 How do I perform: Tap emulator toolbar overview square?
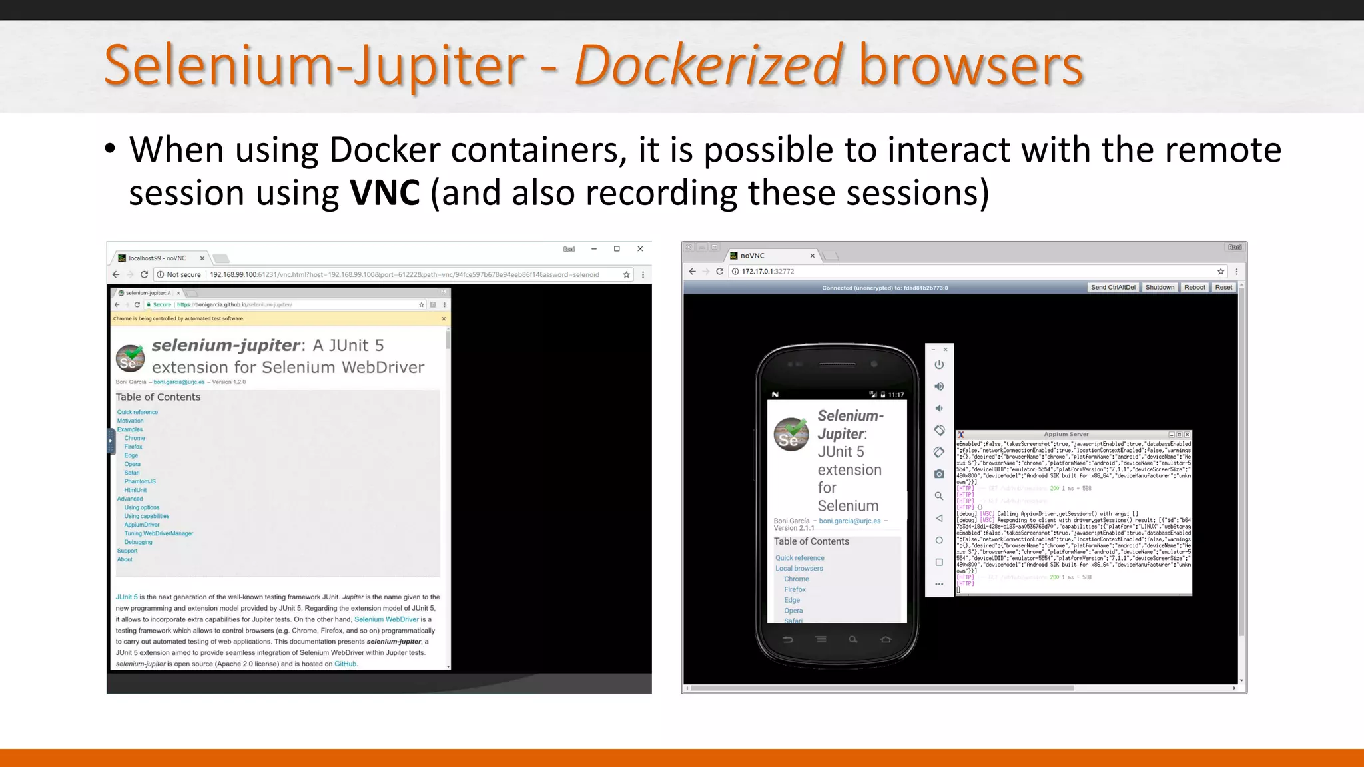tap(939, 562)
